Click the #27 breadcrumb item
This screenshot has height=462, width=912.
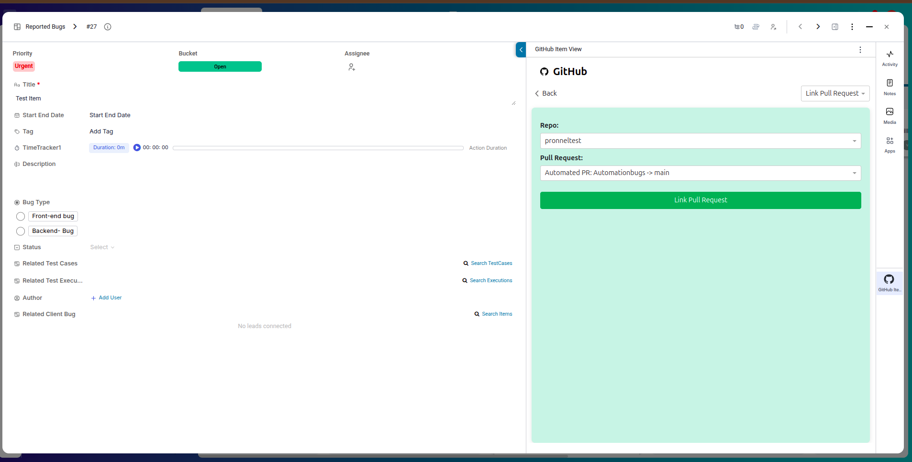[91, 27]
